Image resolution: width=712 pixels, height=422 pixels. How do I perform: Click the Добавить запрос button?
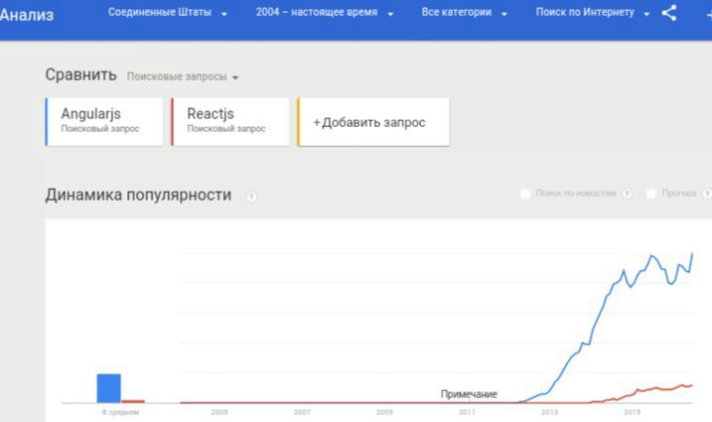(x=373, y=122)
